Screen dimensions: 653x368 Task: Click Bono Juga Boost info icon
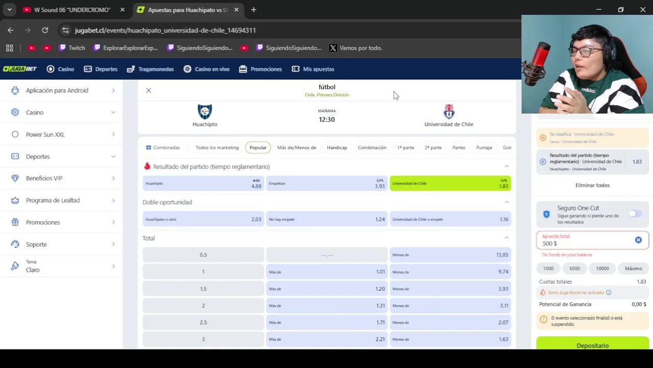click(608, 293)
